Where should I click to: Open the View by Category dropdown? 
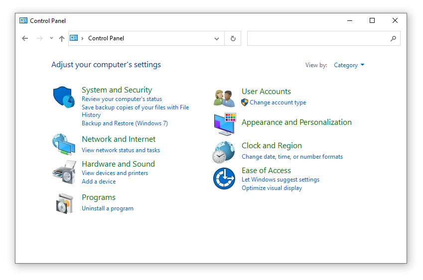[x=349, y=65]
